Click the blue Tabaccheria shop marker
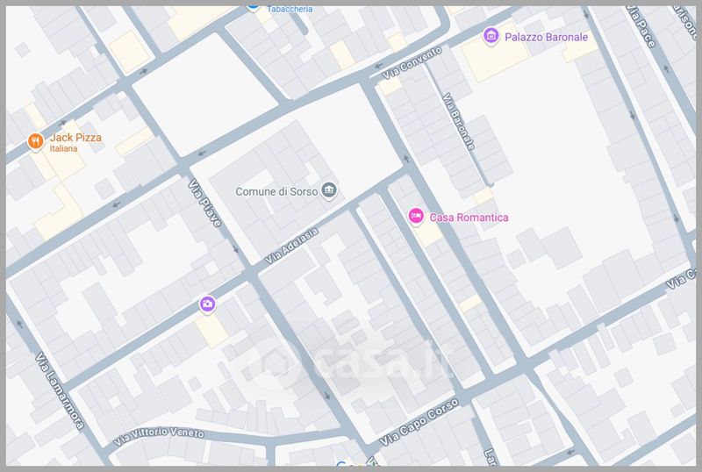Viewport: 702px width, 472px height. 253,5
